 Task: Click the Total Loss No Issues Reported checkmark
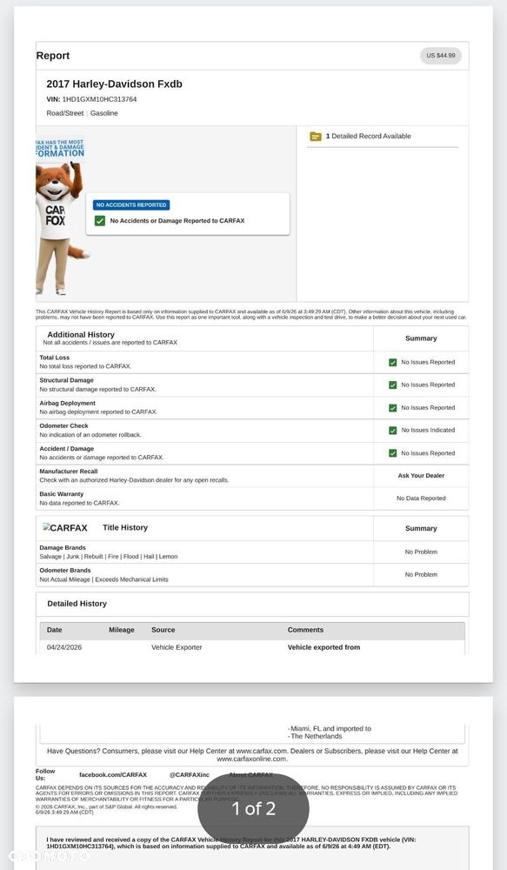tap(393, 362)
